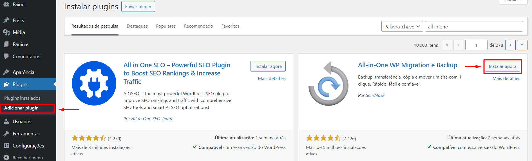Viewport: 532px width, 161px height.
Task: Open Mais detalhes for All in One SEO
Action: click(272, 79)
